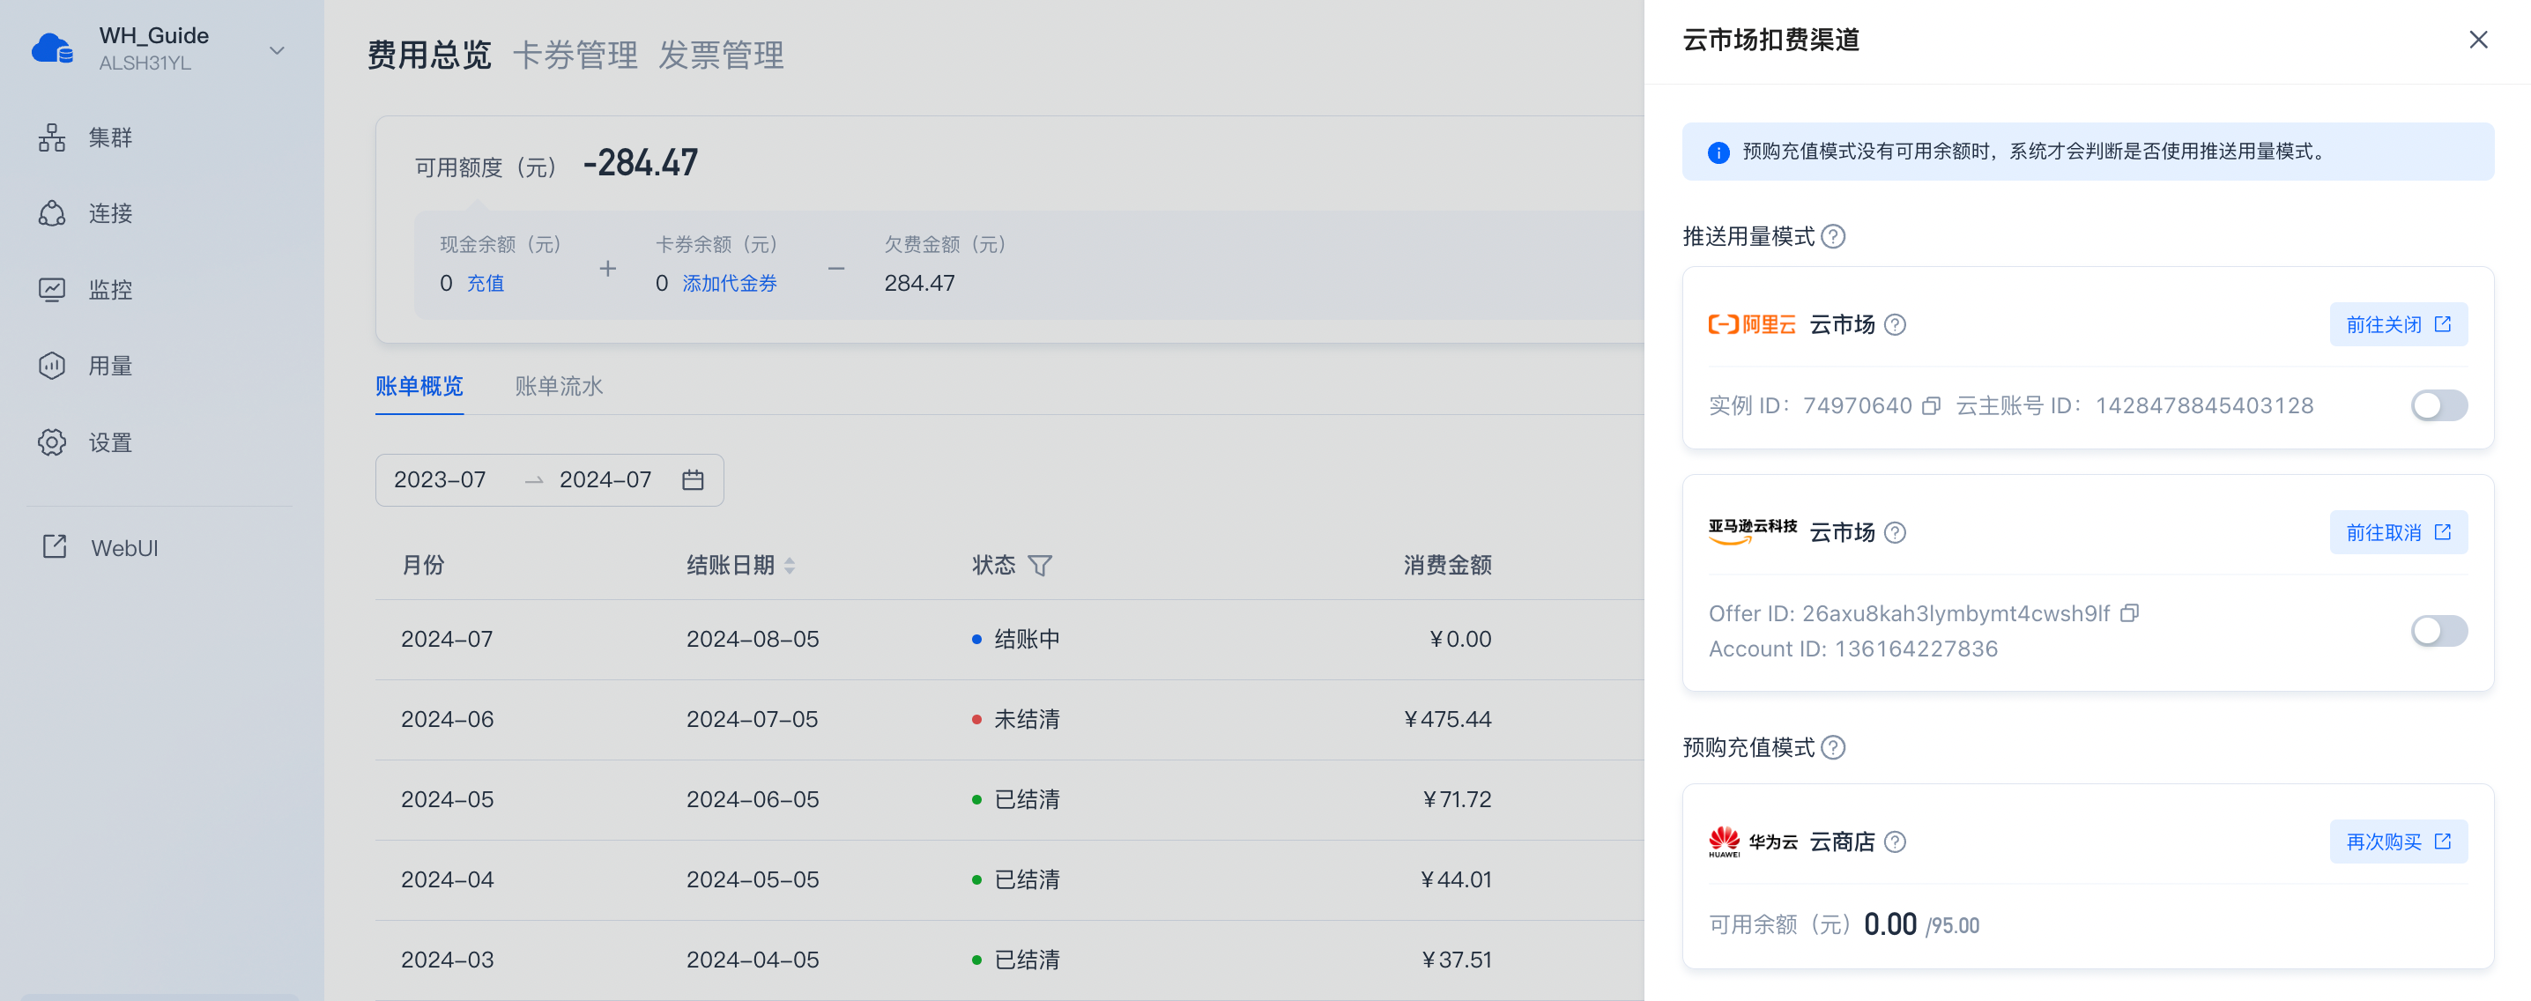Click the 云主账号 ID number

click(2204, 405)
